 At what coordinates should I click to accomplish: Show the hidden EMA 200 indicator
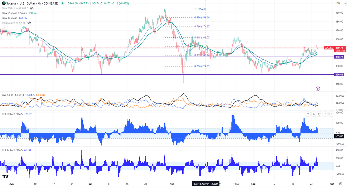point(32,8)
